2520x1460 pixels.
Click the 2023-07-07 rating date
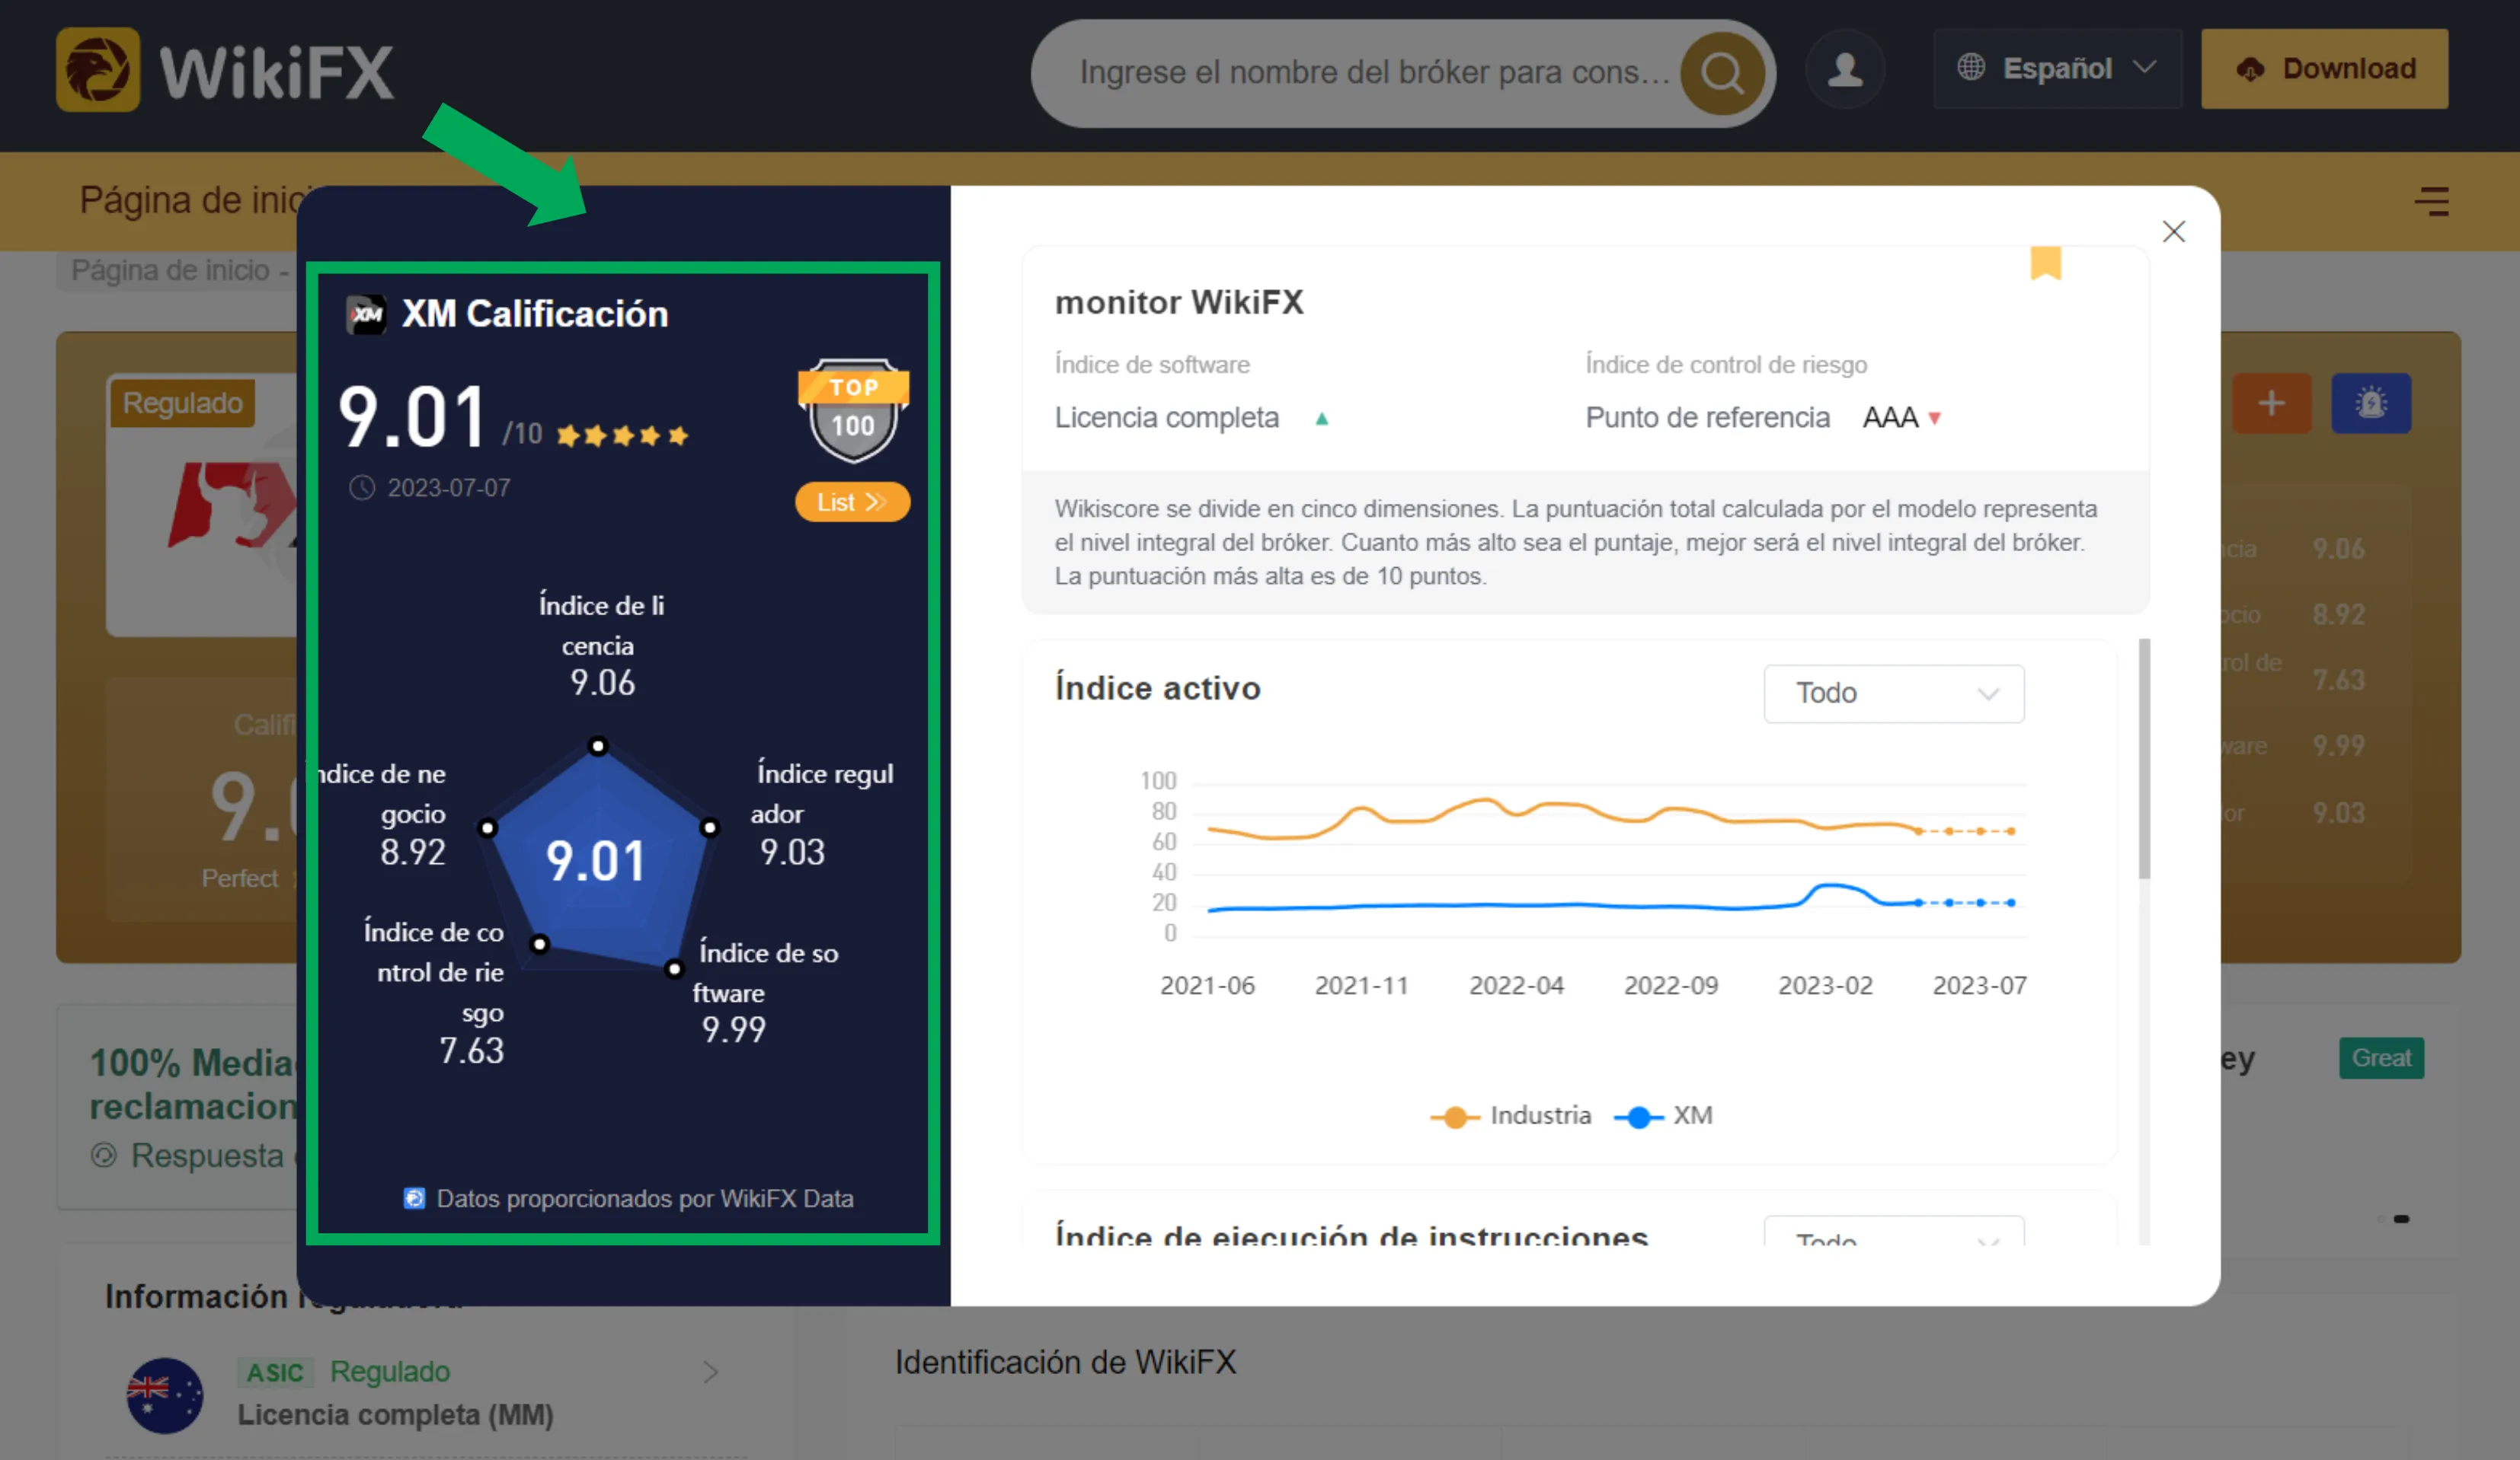[449, 488]
